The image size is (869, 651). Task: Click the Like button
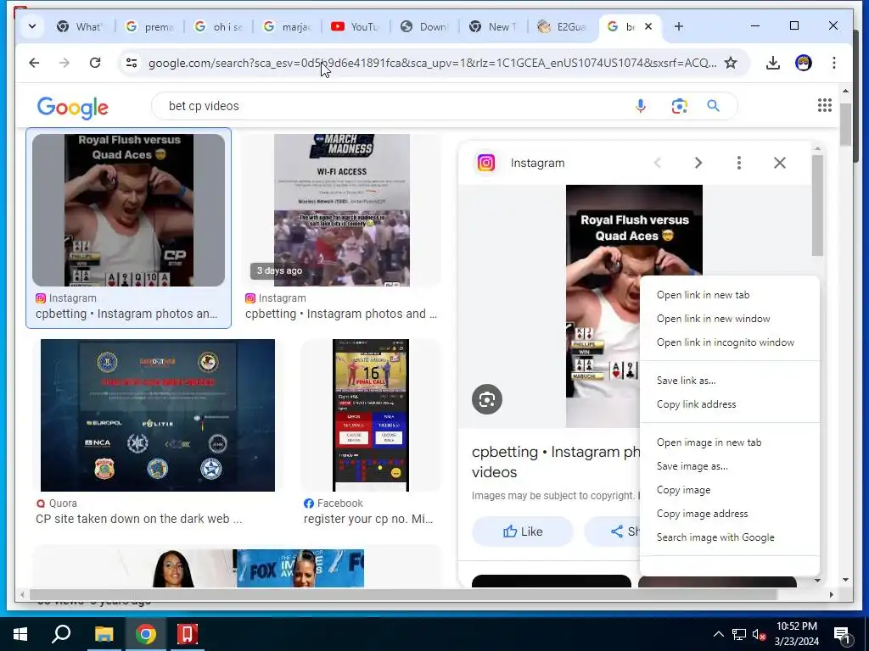tap(523, 531)
